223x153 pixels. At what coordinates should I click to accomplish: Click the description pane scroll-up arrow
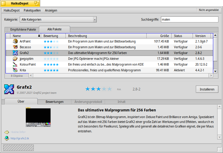pyautogui.click(x=219, y=107)
